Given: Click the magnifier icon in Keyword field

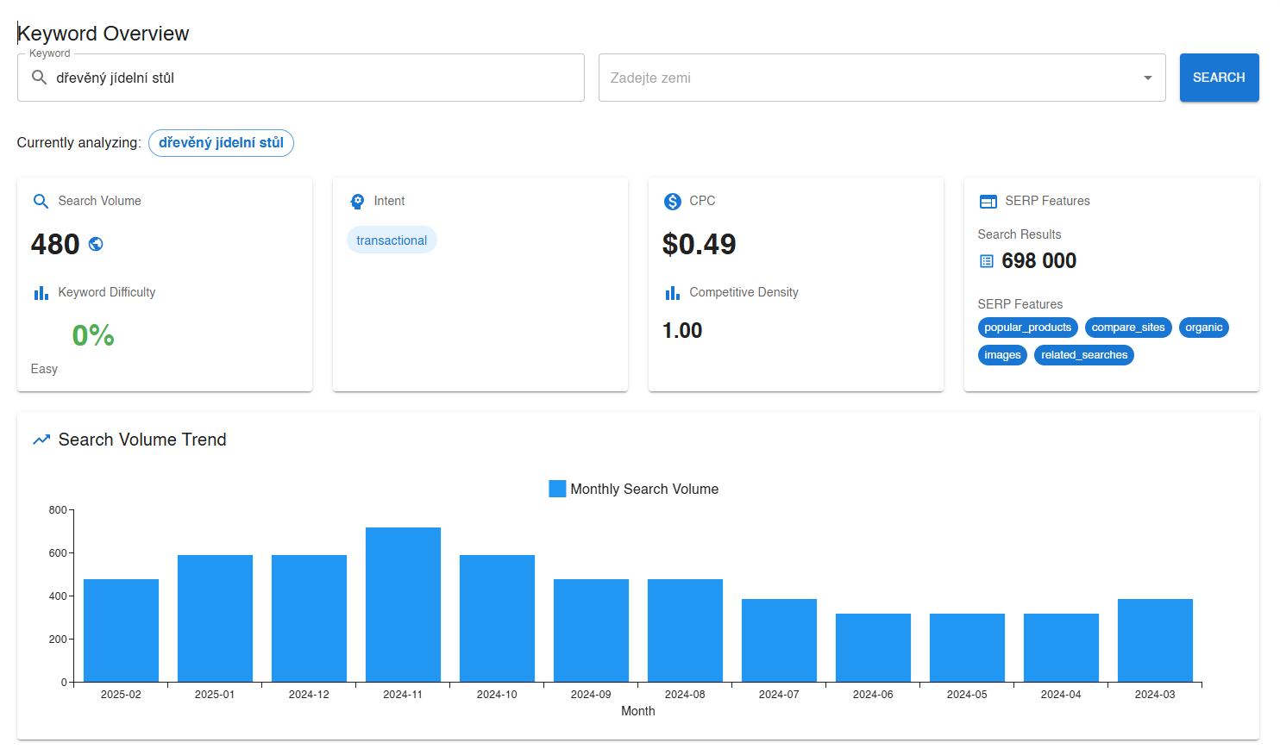Looking at the screenshot, I should click(x=39, y=78).
